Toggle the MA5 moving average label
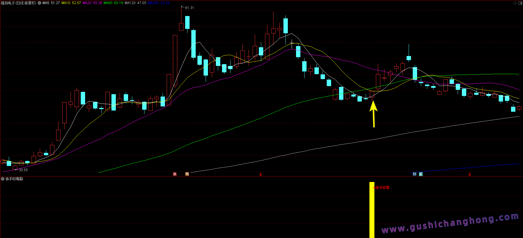Viewport: 523px width, 238px height. click(51, 3)
